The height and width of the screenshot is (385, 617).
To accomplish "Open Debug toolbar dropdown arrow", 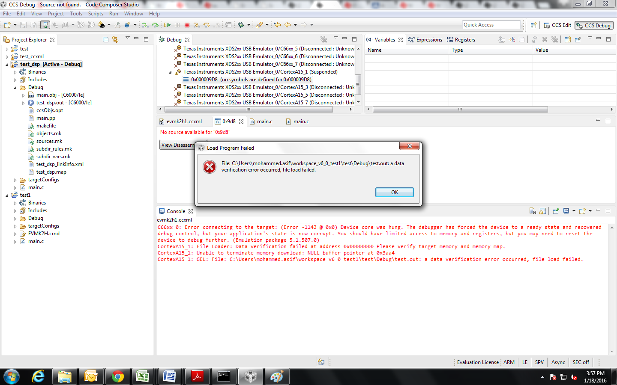I will click(249, 25).
